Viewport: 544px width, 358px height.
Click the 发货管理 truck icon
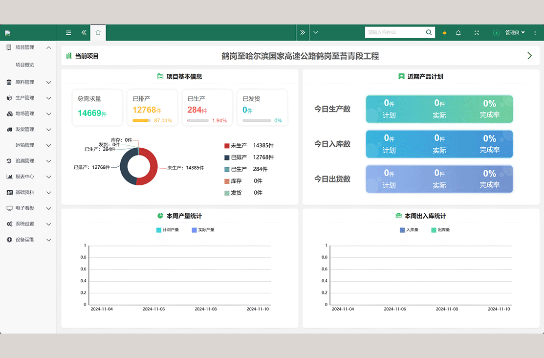click(x=9, y=130)
